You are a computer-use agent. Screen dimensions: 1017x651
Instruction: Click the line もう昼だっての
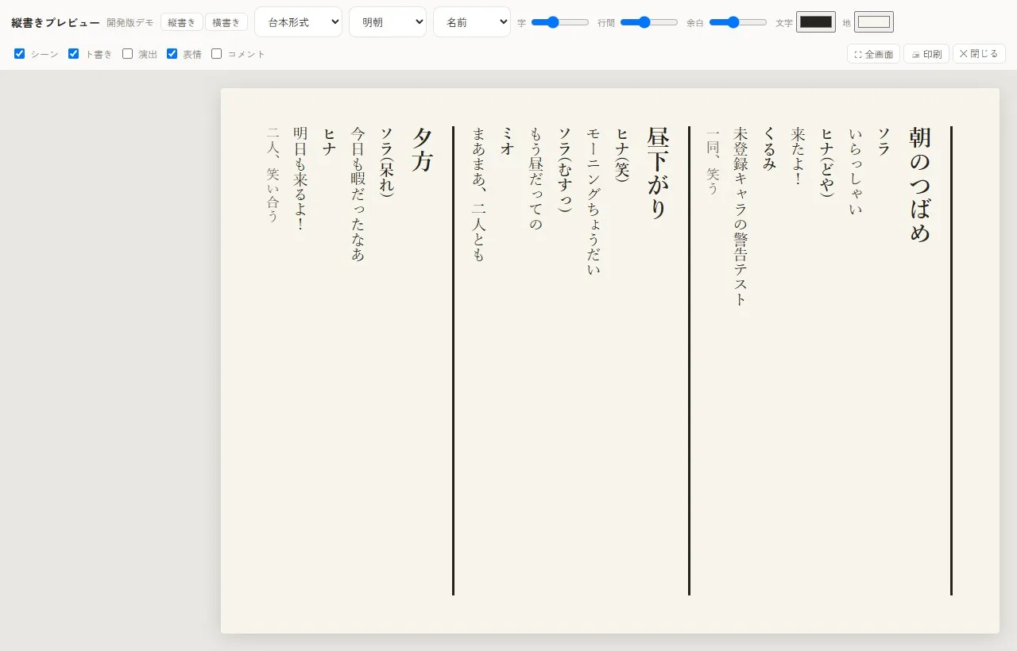coord(536,179)
